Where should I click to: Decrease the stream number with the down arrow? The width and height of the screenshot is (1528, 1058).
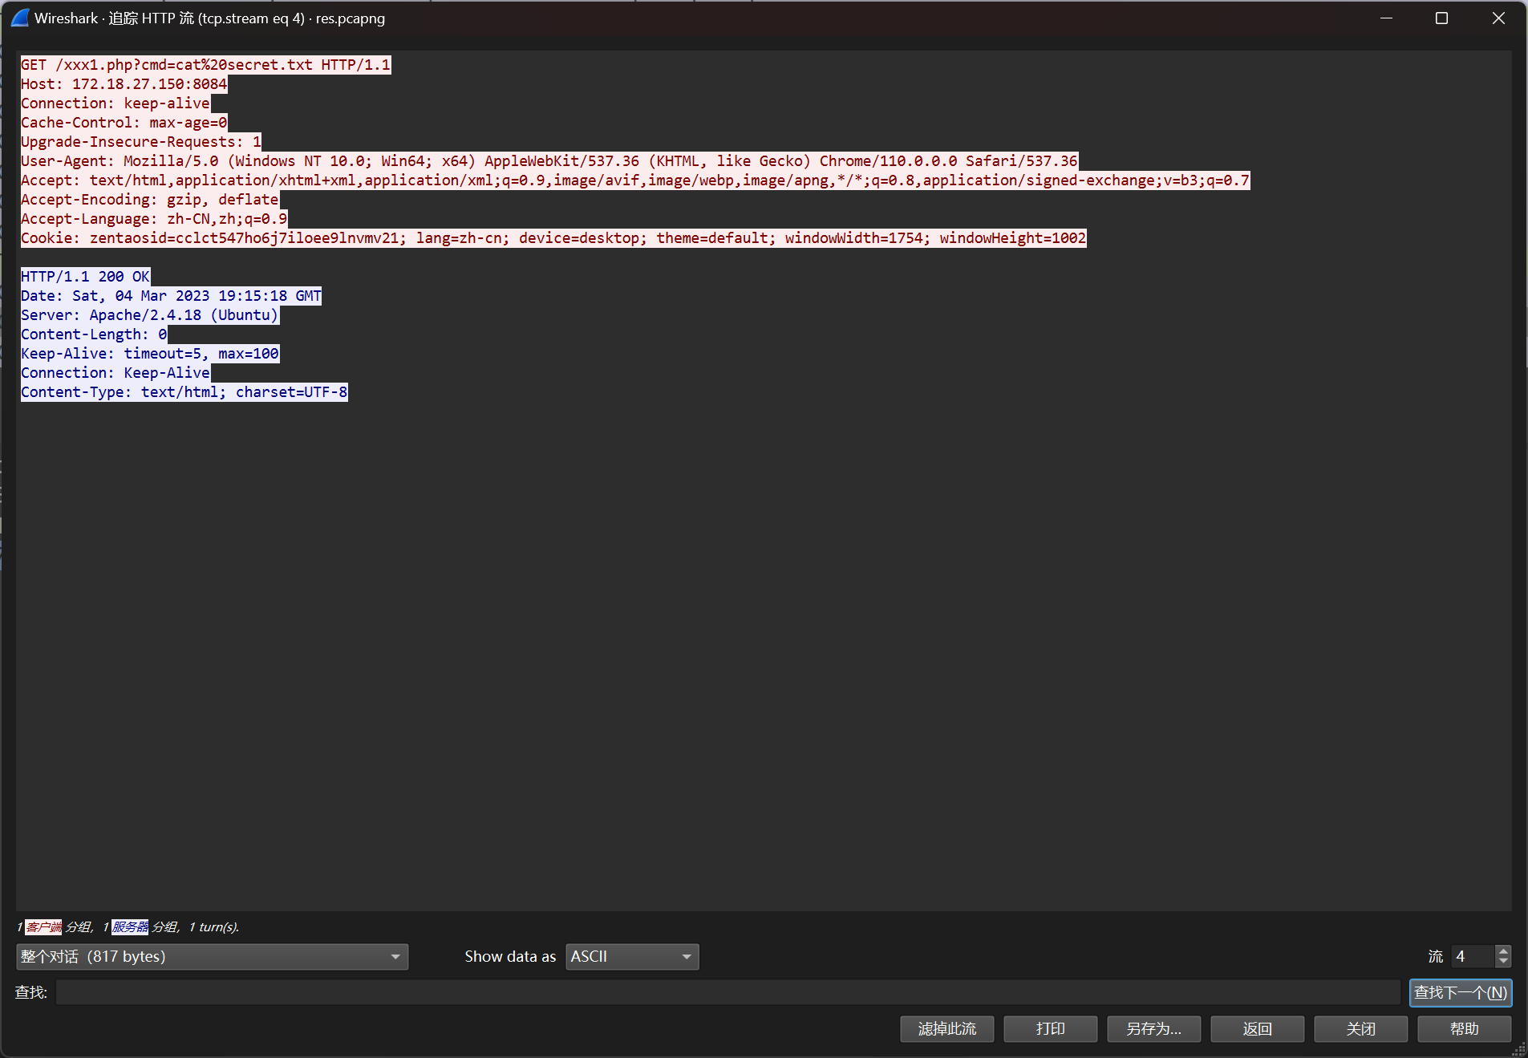tap(1503, 962)
